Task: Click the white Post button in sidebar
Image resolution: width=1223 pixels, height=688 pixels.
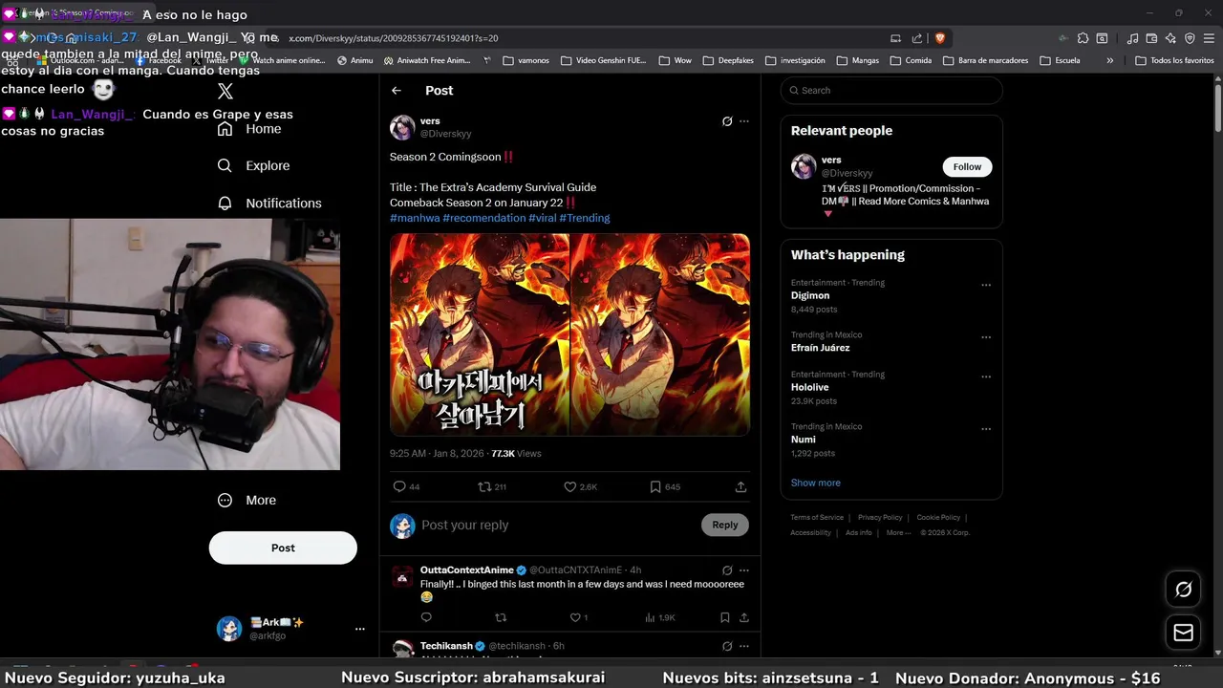Action: [x=283, y=548]
